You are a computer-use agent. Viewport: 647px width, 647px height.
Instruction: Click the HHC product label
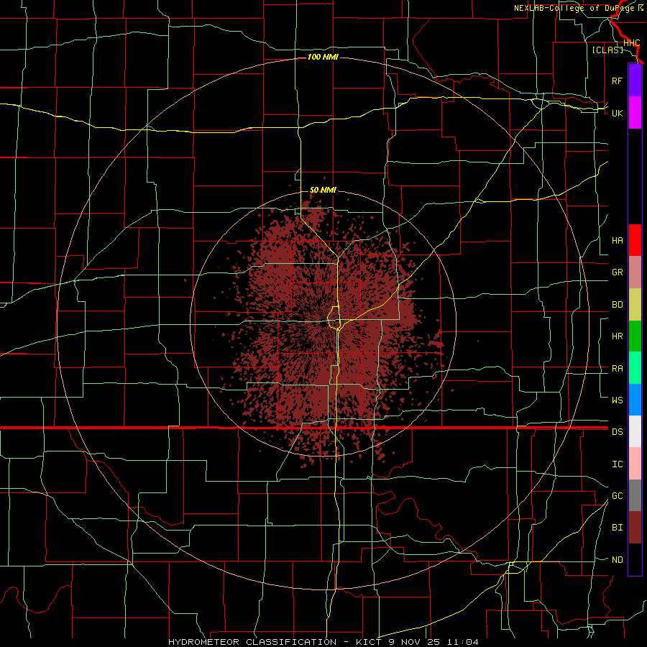tap(632, 43)
